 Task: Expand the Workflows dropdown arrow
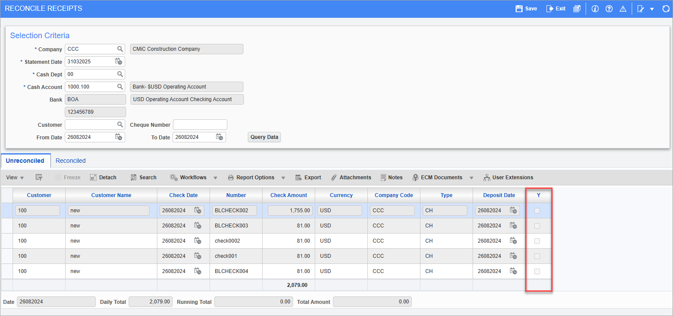[216, 178]
